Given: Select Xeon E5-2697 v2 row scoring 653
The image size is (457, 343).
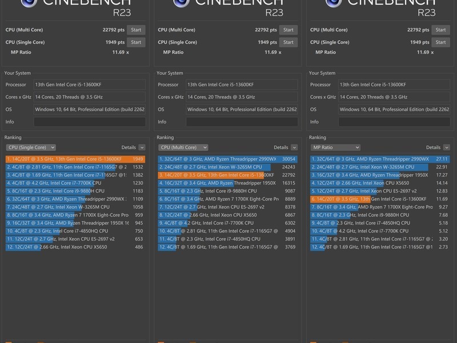Looking at the screenshot, I should [x=75, y=239].
